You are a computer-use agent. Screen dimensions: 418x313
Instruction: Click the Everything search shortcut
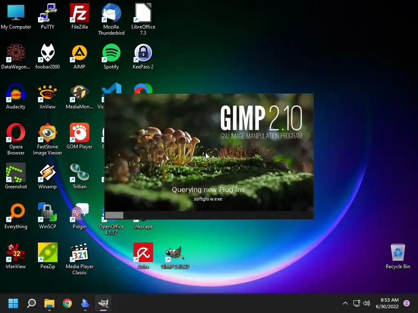click(16, 216)
